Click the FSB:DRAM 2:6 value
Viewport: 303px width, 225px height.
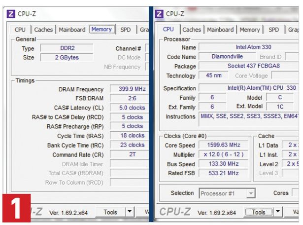(x=130, y=98)
